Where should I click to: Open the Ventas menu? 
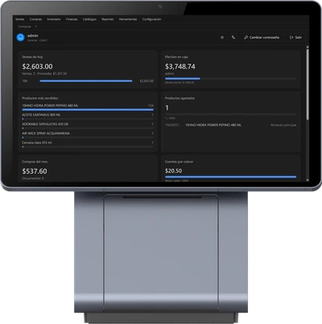tap(19, 19)
